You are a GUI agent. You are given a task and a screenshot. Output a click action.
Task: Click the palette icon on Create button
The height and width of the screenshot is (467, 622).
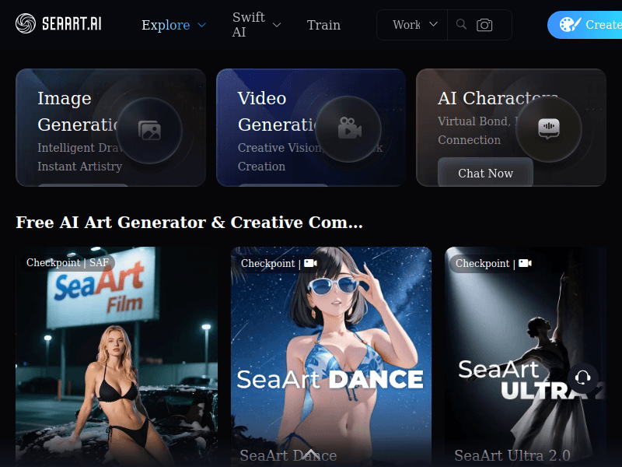click(570, 25)
